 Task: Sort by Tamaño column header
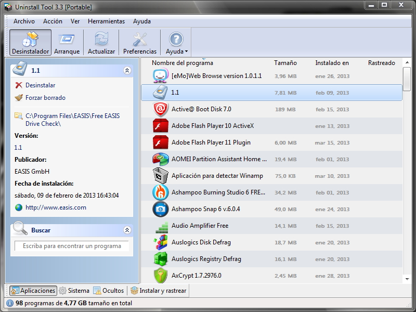click(285, 63)
